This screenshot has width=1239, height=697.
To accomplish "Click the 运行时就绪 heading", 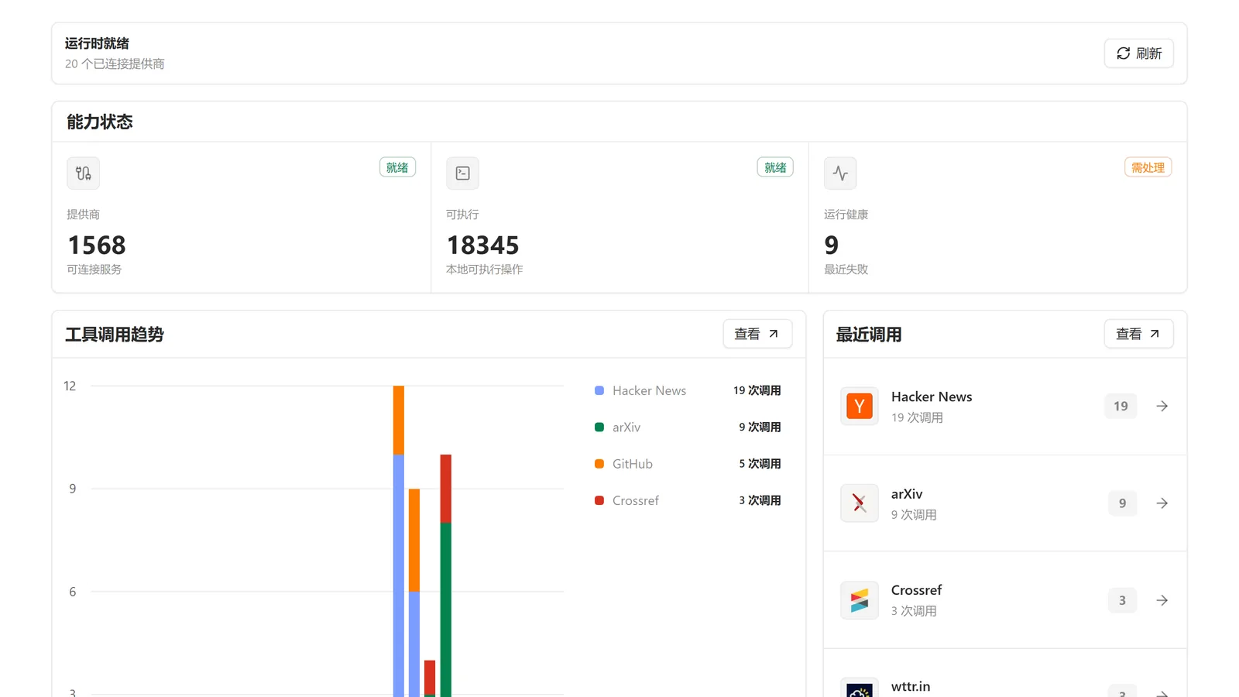I will (x=97, y=43).
